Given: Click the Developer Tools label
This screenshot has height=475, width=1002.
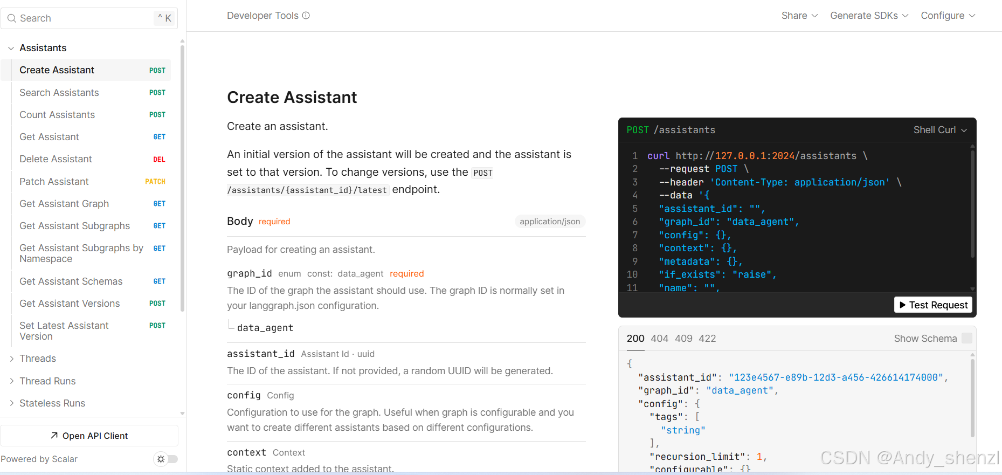Looking at the screenshot, I should pos(262,16).
